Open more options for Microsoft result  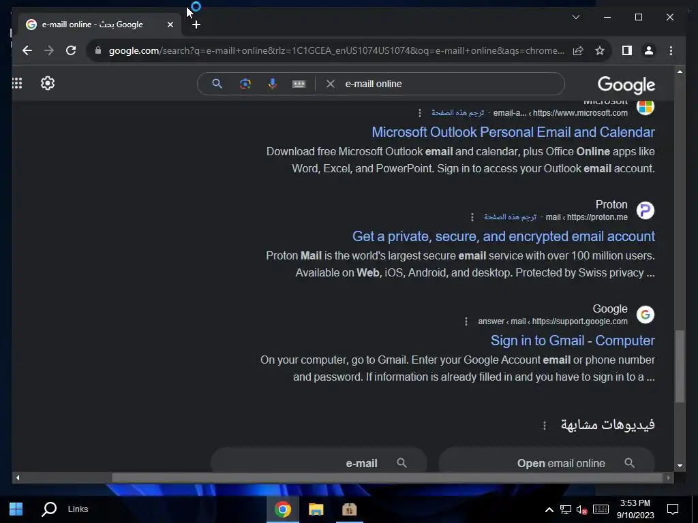420,113
